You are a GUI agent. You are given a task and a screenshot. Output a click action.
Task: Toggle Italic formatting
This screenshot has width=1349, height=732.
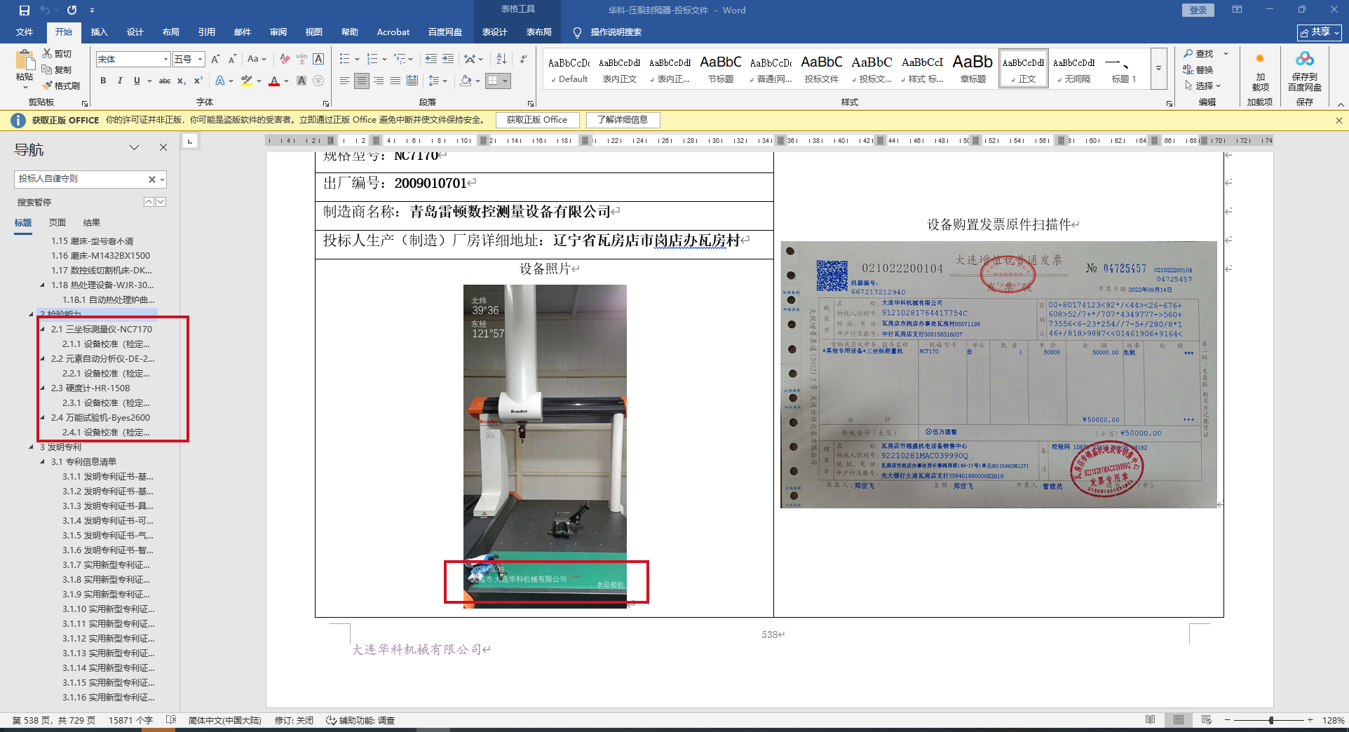(120, 81)
